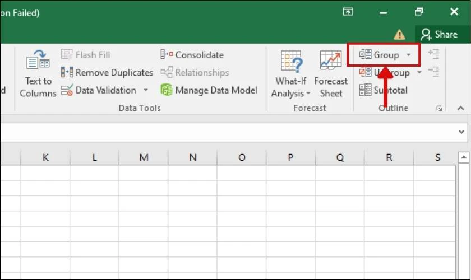Click the Data Validation icon

click(x=67, y=90)
